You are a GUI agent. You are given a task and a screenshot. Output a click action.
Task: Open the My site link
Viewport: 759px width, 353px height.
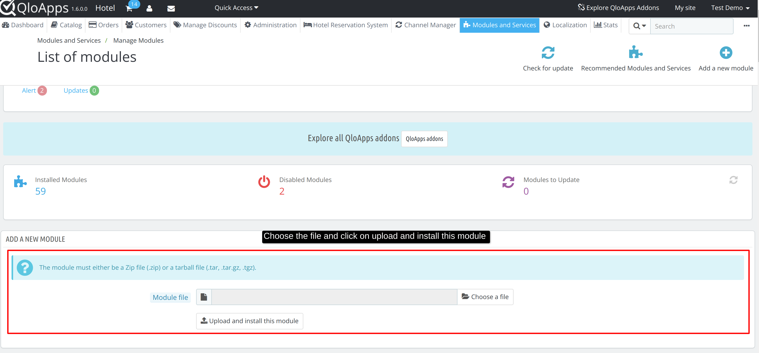tap(685, 8)
